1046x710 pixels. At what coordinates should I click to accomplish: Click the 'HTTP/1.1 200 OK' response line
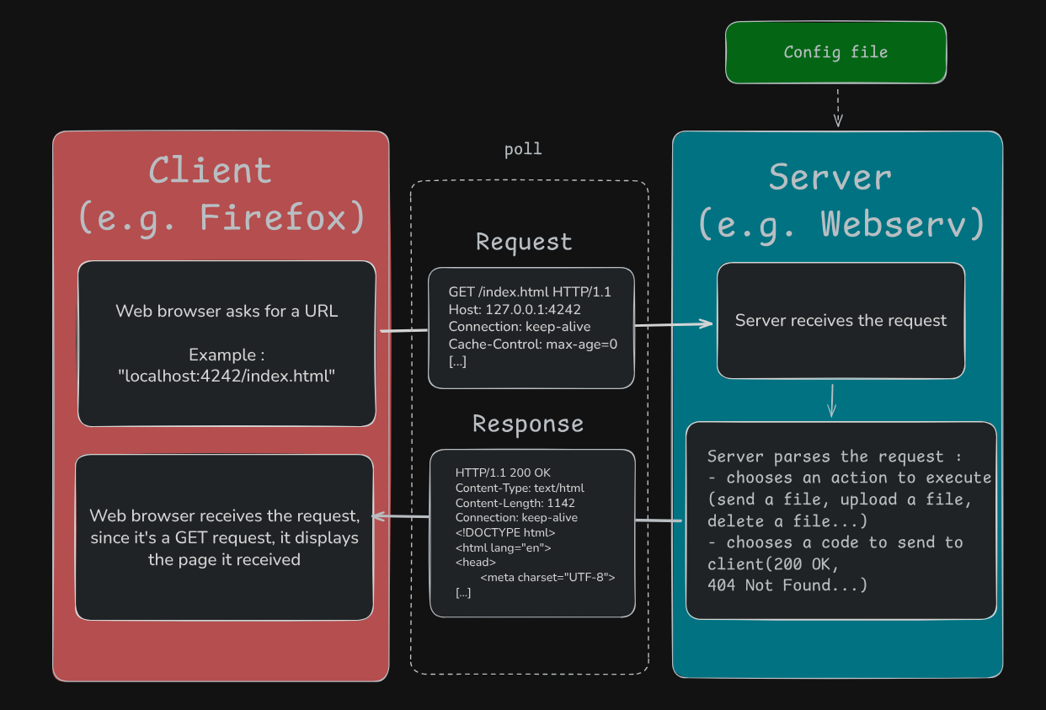point(501,472)
